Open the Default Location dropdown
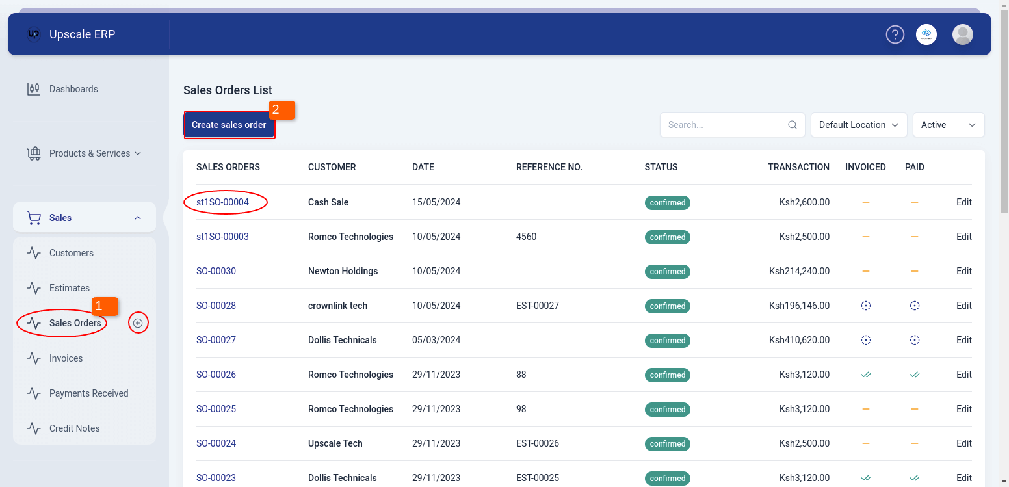Image resolution: width=1009 pixels, height=487 pixels. click(858, 125)
